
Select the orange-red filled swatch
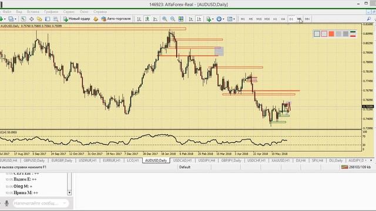coord(331,34)
